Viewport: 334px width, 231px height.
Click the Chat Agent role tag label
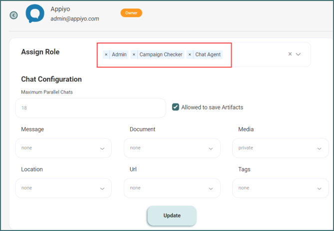point(208,54)
